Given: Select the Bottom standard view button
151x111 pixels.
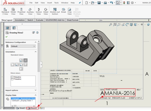Looking at the screenshot, I should click(x=21, y=69).
